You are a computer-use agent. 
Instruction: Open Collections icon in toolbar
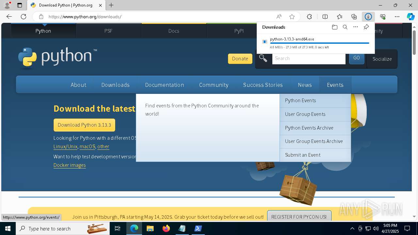tap(354, 17)
